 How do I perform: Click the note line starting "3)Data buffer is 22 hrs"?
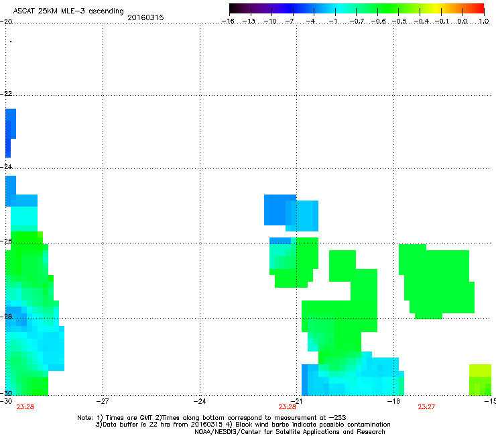click(243, 425)
